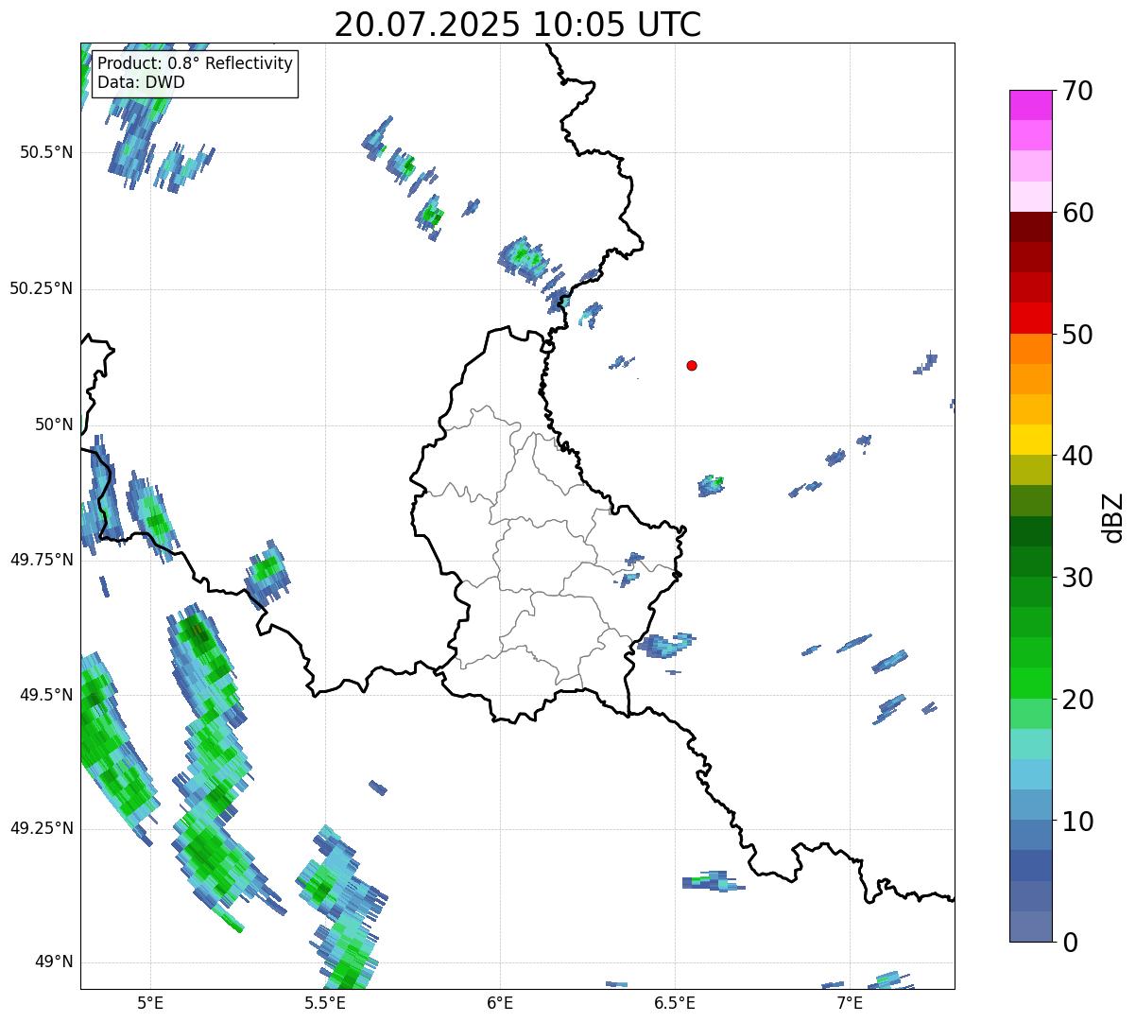Click the "50.25°N" latitude label
The width and height of the screenshot is (1136, 1022).
click(41, 288)
